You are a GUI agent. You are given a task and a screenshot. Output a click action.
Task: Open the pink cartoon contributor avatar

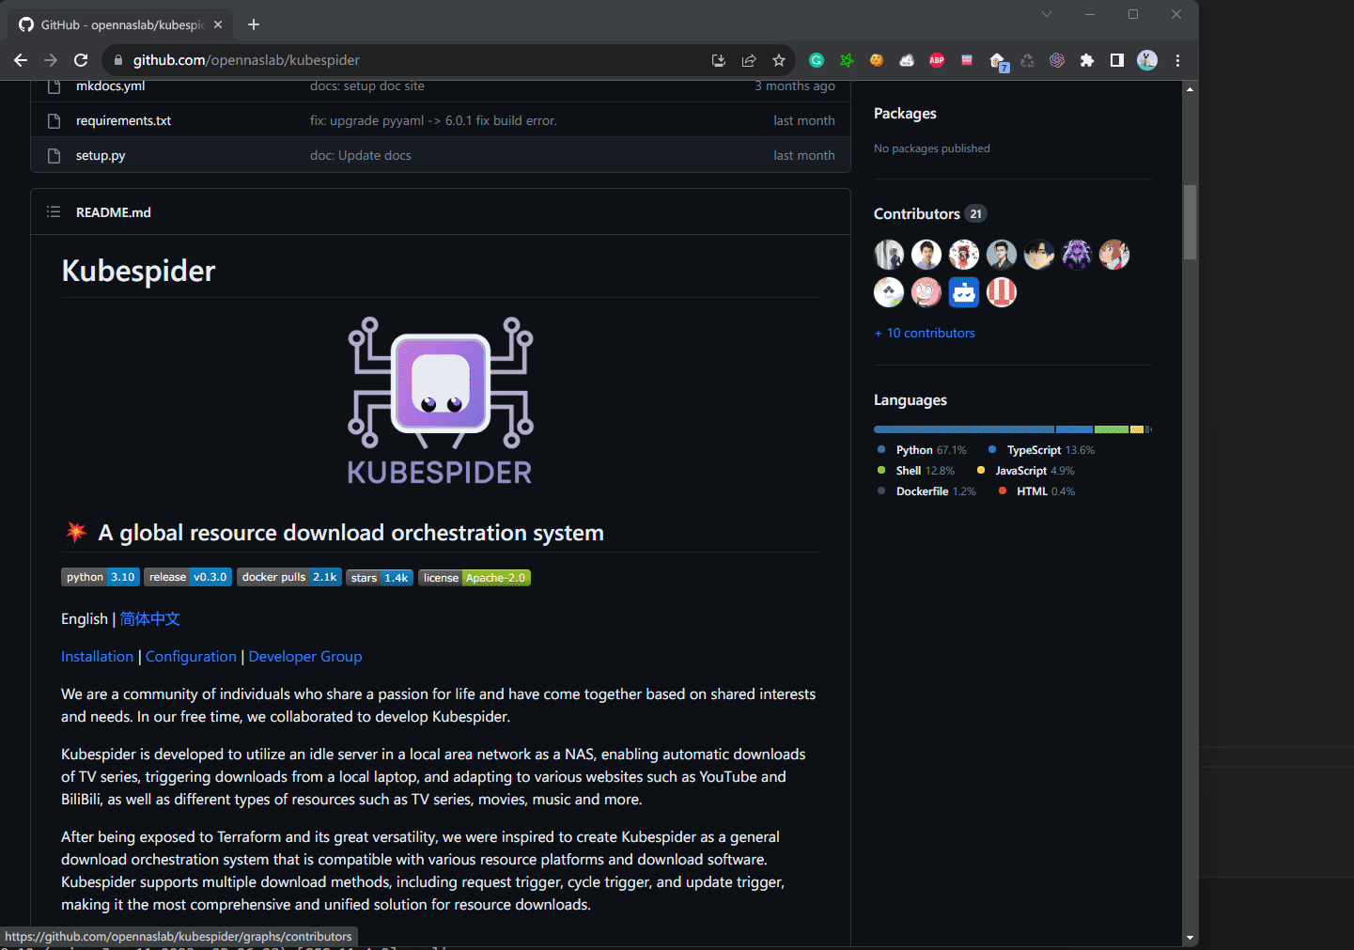(x=926, y=292)
